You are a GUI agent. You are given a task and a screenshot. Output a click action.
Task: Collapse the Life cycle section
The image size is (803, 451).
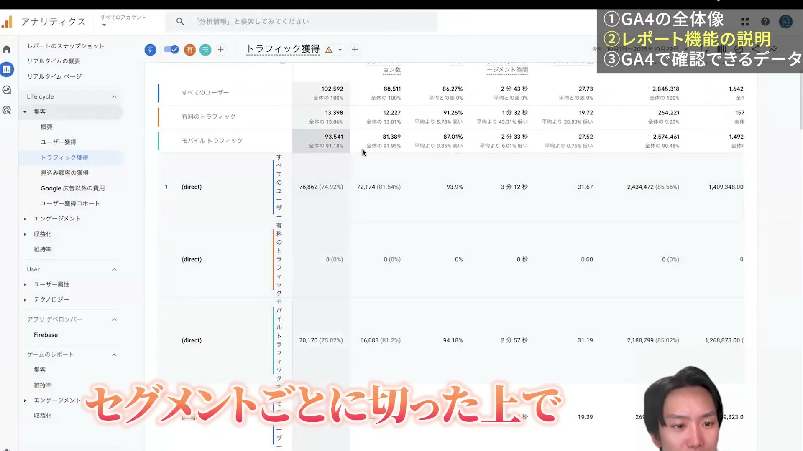click(114, 97)
